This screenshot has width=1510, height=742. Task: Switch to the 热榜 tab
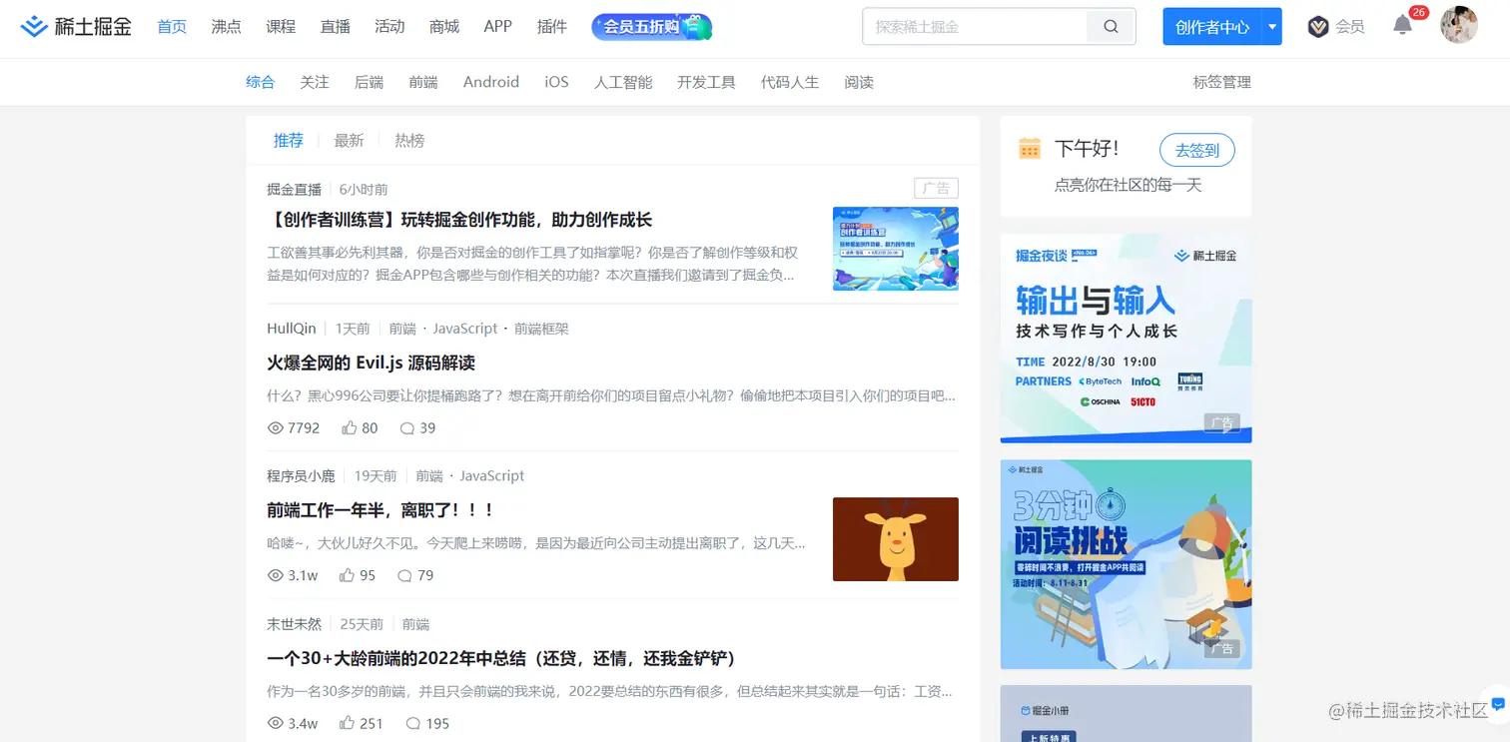pyautogui.click(x=408, y=140)
